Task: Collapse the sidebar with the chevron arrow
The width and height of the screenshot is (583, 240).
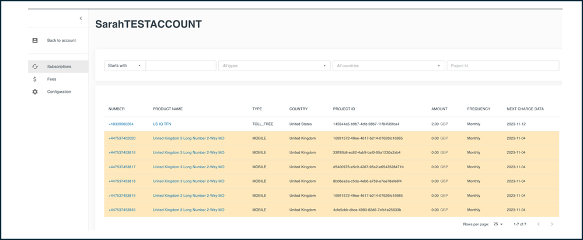Action: point(81,18)
